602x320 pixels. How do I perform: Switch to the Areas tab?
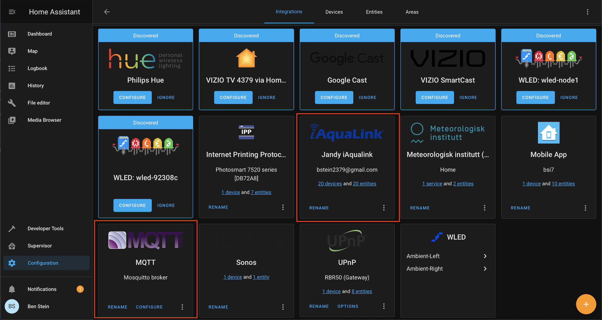[412, 12]
